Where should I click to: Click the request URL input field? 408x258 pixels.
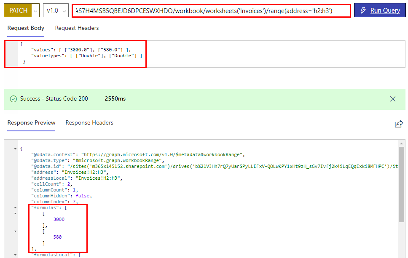click(x=211, y=11)
